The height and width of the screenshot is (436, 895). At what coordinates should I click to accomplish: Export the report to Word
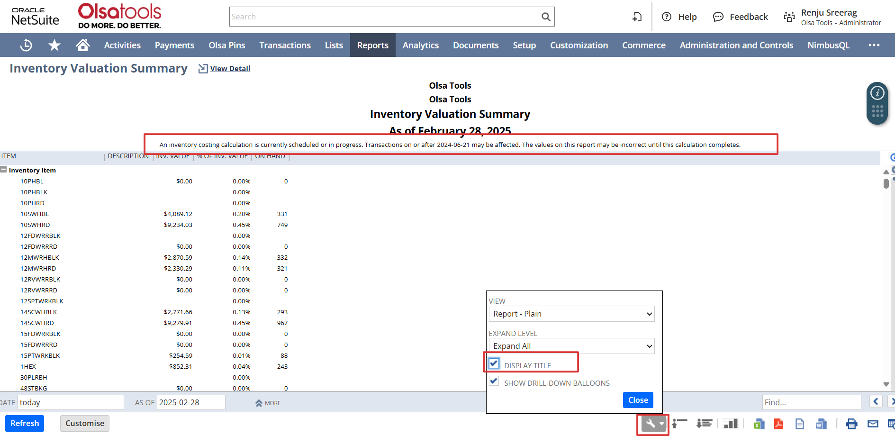tap(821, 424)
